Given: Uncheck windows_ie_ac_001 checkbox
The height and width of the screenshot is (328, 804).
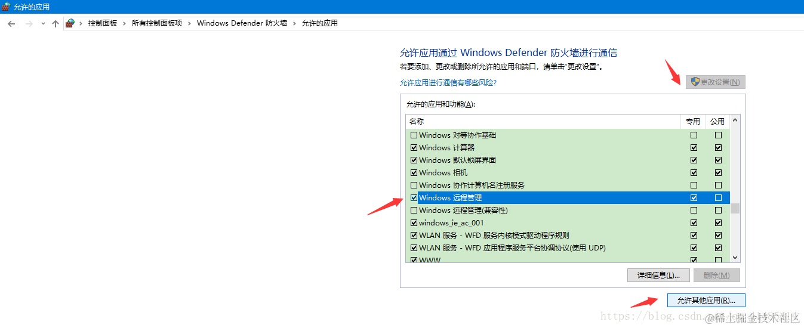Looking at the screenshot, I should coord(414,223).
